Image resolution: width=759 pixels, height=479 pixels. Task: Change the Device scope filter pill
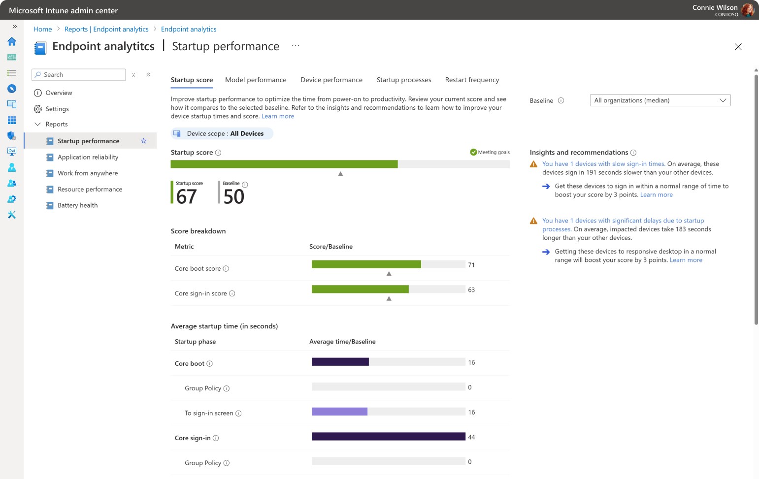[222, 133]
